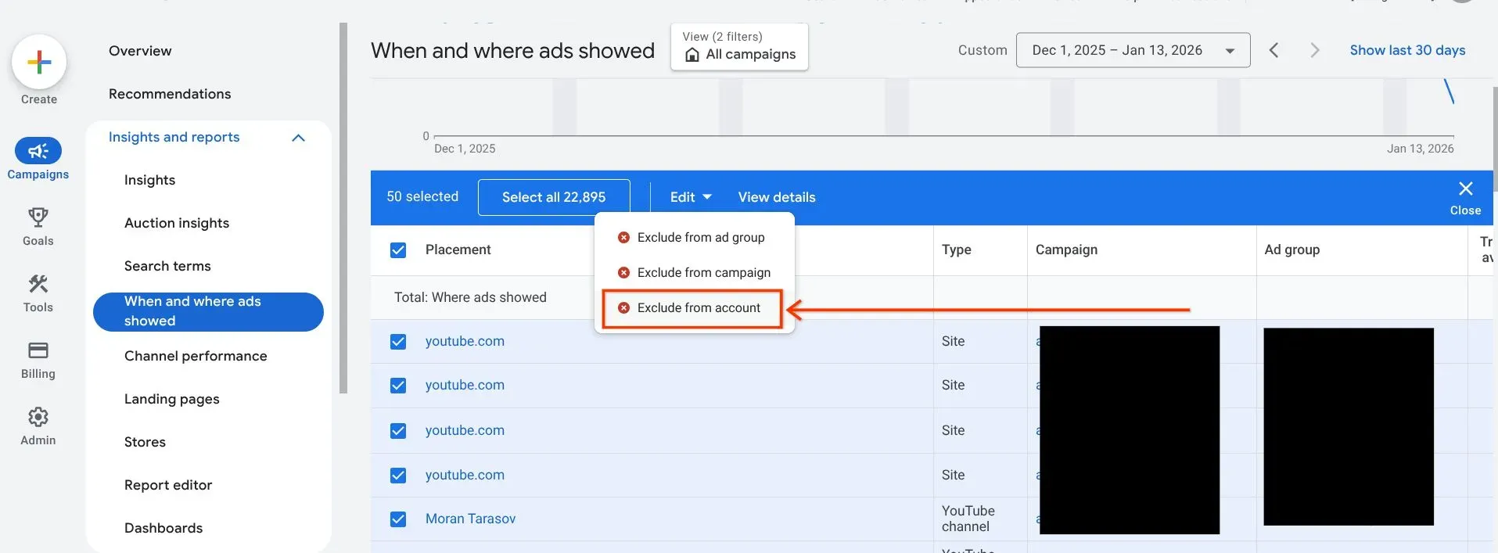Go to previous date range arrow
The image size is (1498, 553).
click(x=1273, y=50)
